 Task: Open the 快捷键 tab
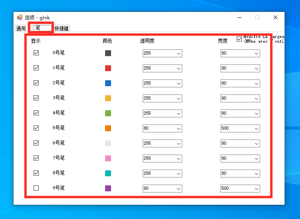pos(62,28)
